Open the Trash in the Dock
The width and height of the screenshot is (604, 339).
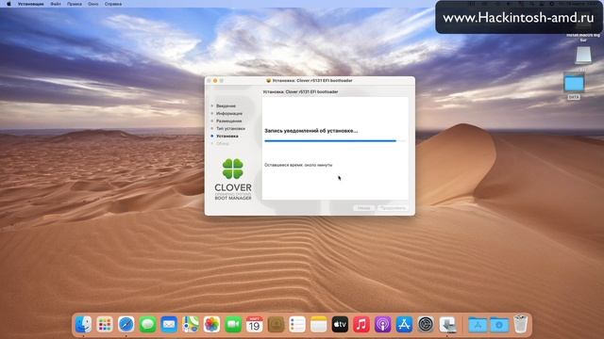coord(520,324)
